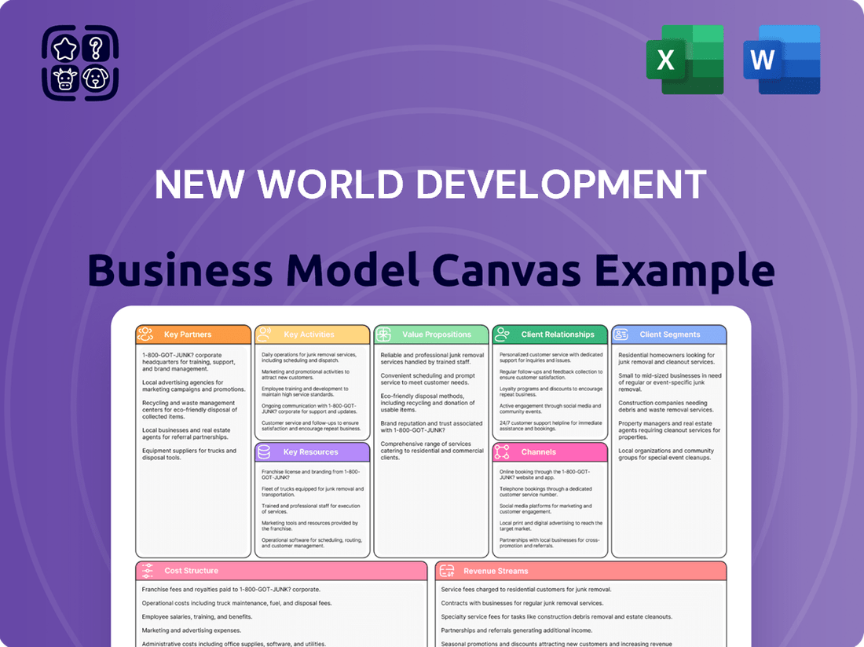Click the Cost Structure pink header bar
Image resolution: width=864 pixels, height=647 pixels.
tap(281, 571)
